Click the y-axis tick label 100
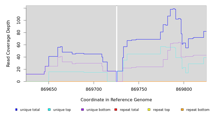Viewport: 212px width, 116px height. coord(19,20)
